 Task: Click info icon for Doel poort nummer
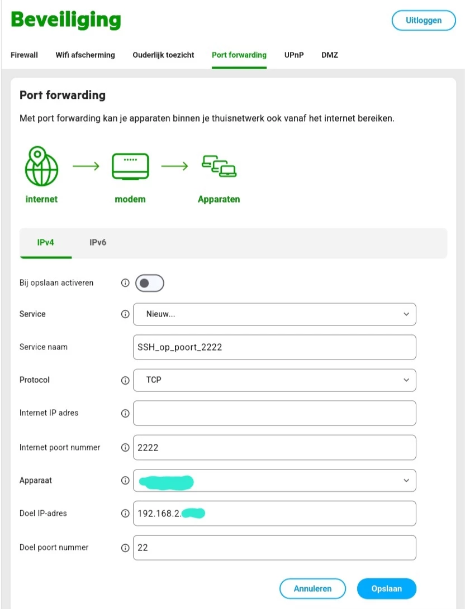[x=125, y=548]
